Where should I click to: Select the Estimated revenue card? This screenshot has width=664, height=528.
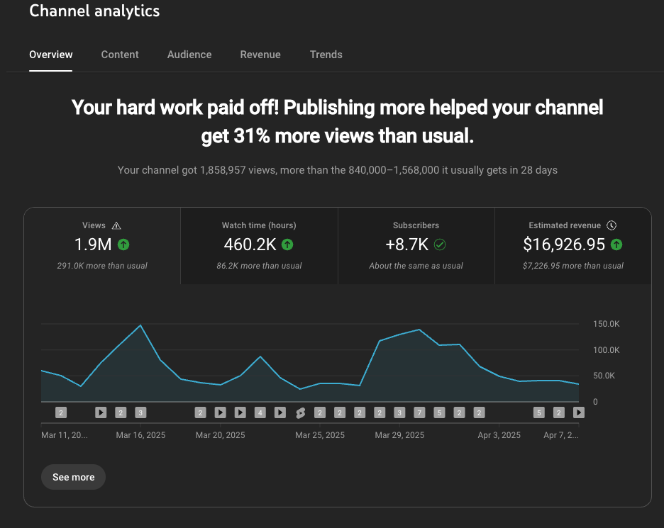coord(572,246)
